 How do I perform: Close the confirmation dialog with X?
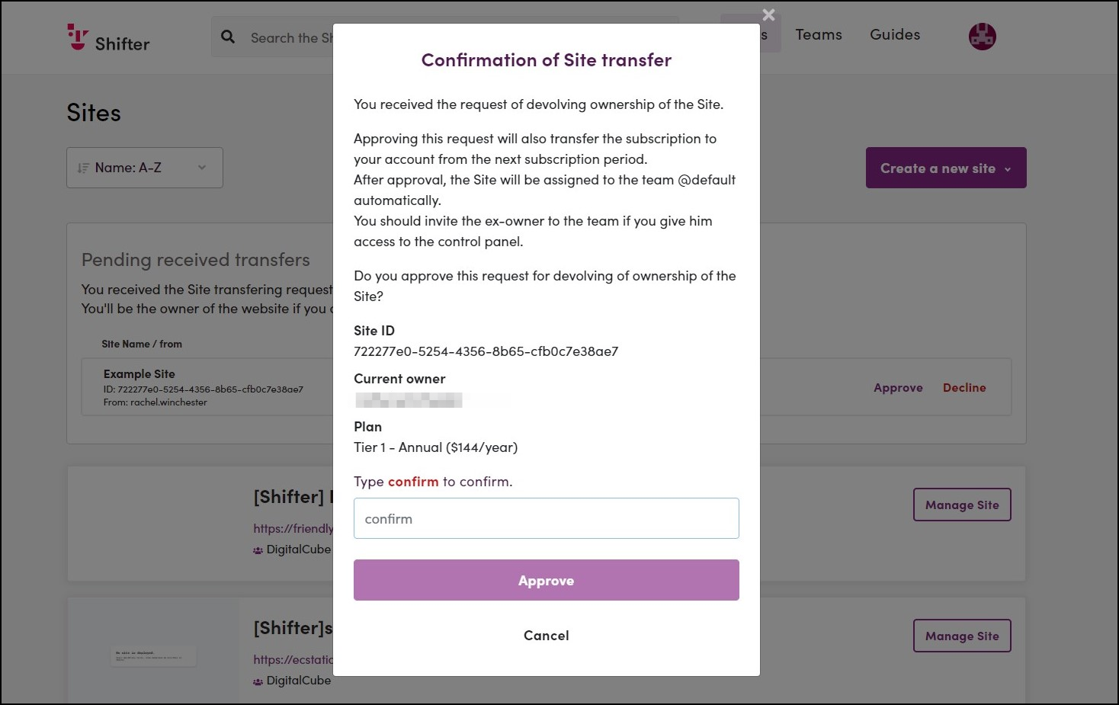[x=768, y=14]
